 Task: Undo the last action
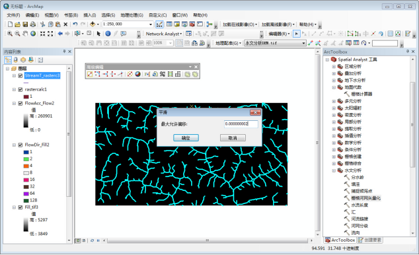75,24
